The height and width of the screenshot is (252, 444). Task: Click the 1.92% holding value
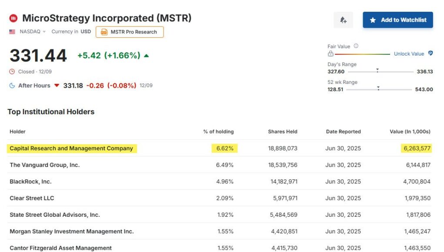(x=225, y=215)
